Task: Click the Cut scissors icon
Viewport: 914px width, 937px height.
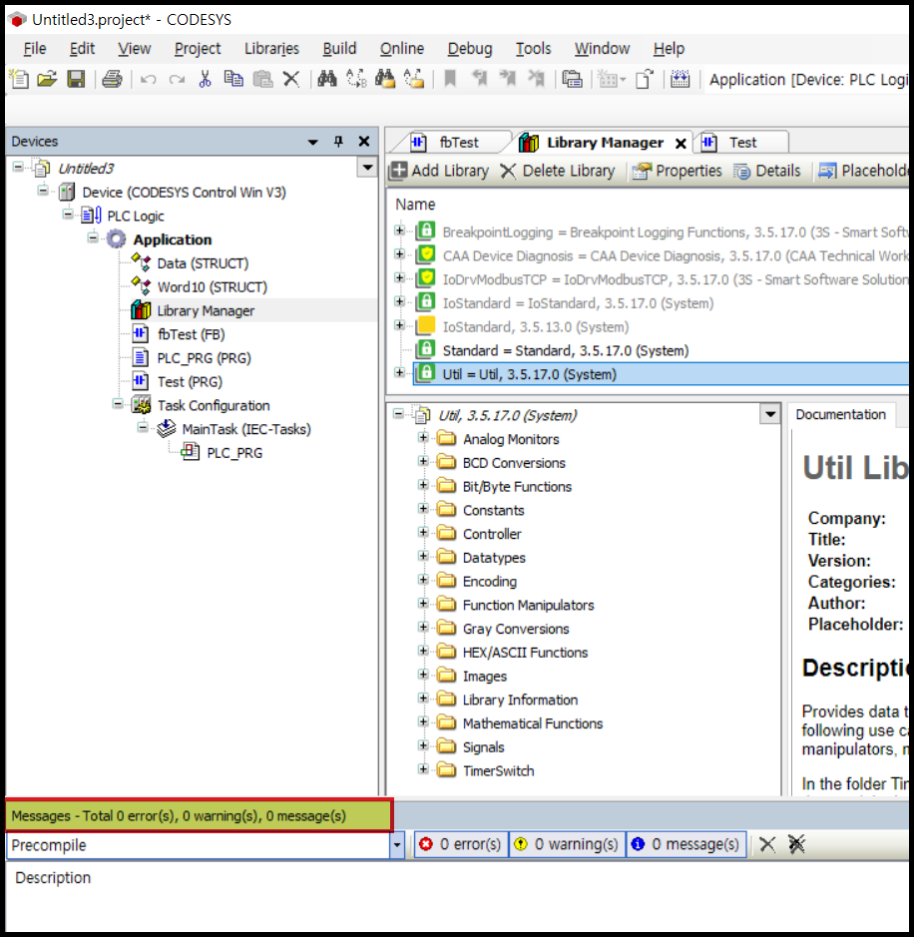Action: (x=205, y=79)
